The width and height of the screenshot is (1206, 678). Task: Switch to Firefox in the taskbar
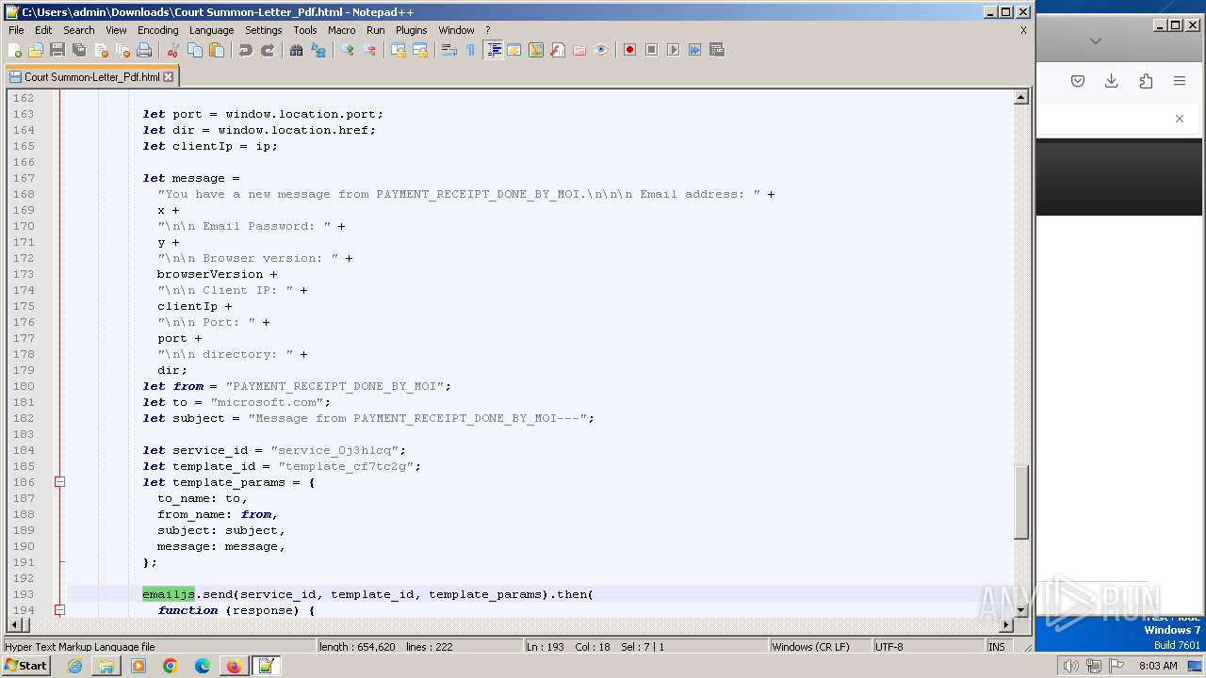[233, 666]
